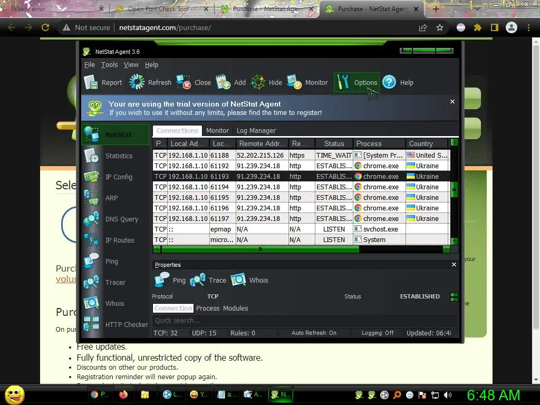Open a new browser tab
This screenshot has height=405, width=540.
coord(436,9)
